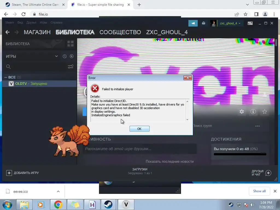This screenshot has height=210, width=280.
Task: Open Windows Explorer from taskbar
Action: coord(24,205)
